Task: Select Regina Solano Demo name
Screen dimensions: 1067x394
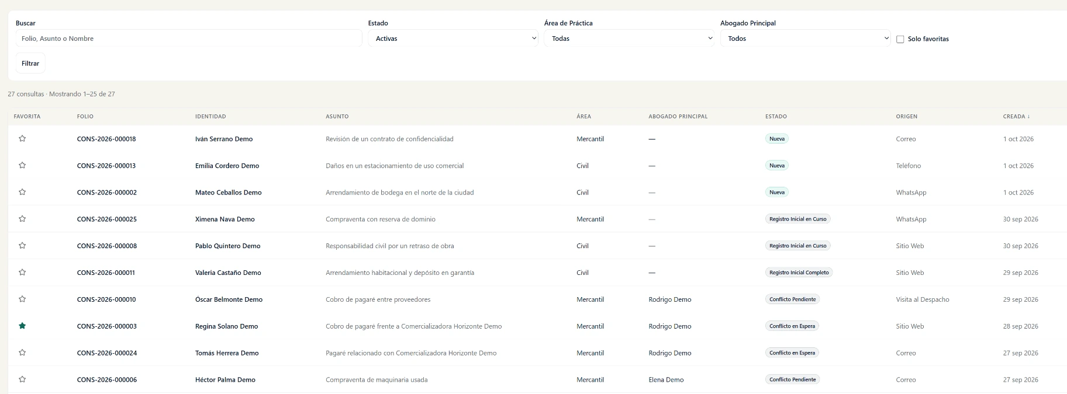Action: (226, 326)
